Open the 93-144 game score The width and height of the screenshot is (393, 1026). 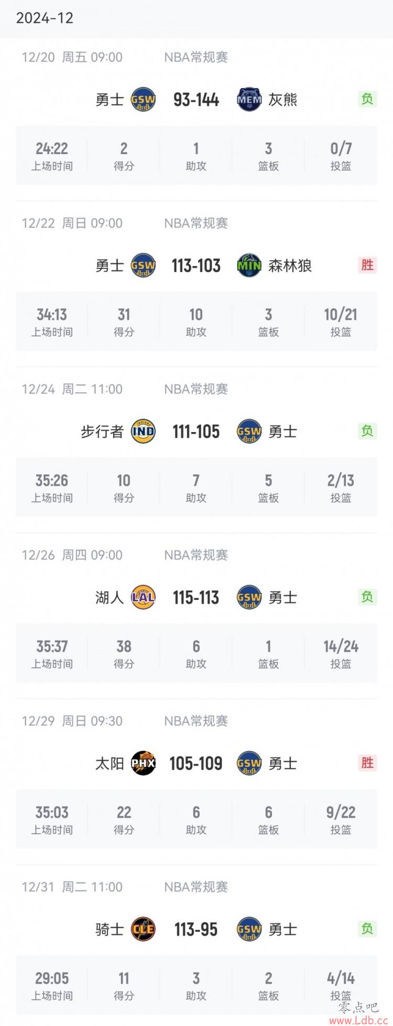pyautogui.click(x=196, y=100)
